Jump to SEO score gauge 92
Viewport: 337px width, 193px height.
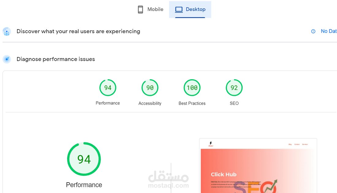click(234, 87)
